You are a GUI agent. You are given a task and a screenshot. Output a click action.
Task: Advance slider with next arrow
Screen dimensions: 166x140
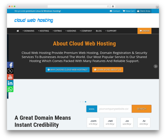[x=156, y=66]
